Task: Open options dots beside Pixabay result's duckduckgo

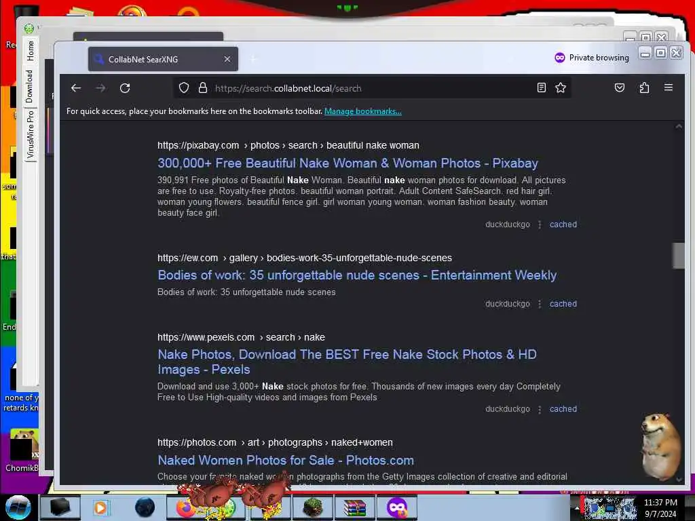Action: click(540, 225)
